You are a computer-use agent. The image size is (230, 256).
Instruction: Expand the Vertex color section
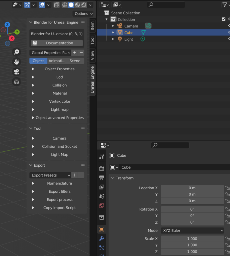33,101
